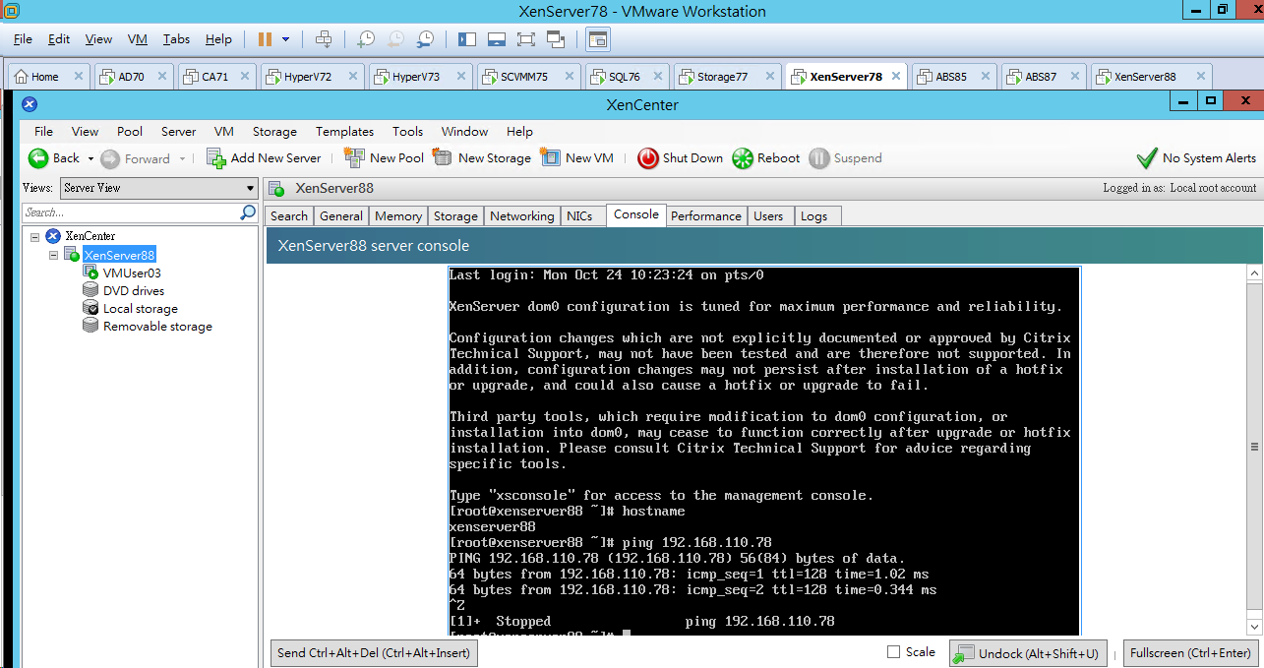Toggle the VMware library sidebar icon
1264x668 pixels.
tap(467, 39)
